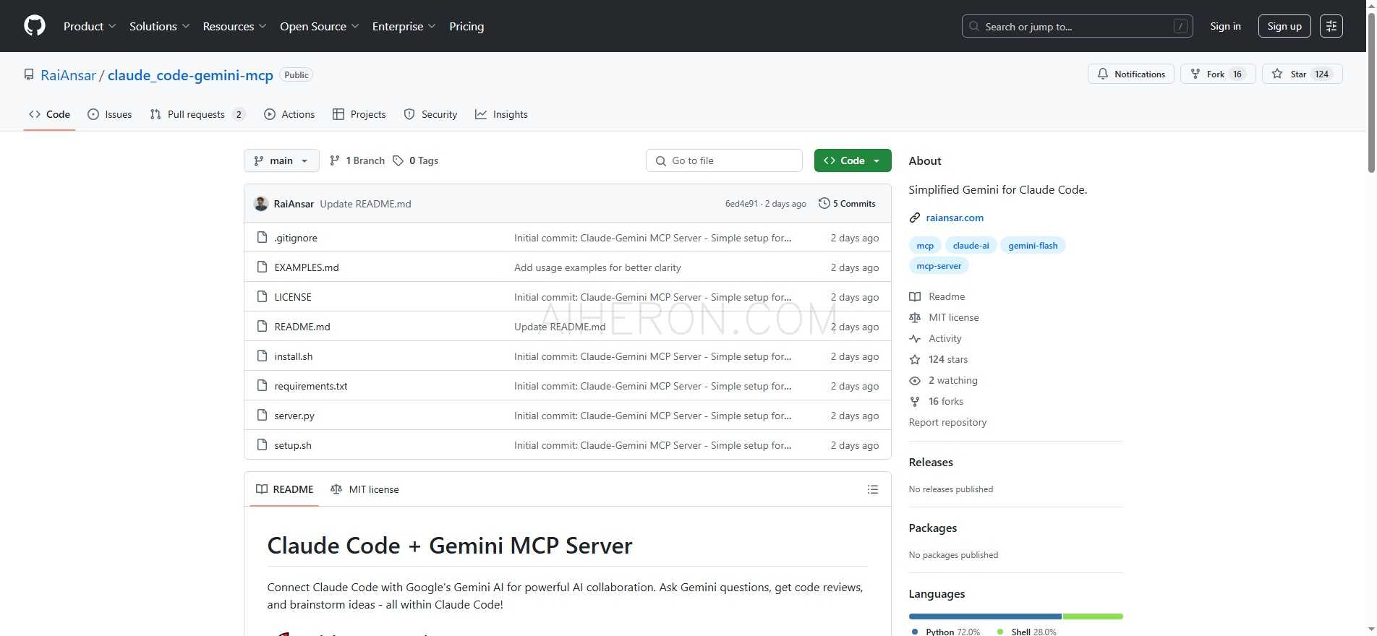
Task: Open the raiansar.com website link
Action: pos(955,218)
